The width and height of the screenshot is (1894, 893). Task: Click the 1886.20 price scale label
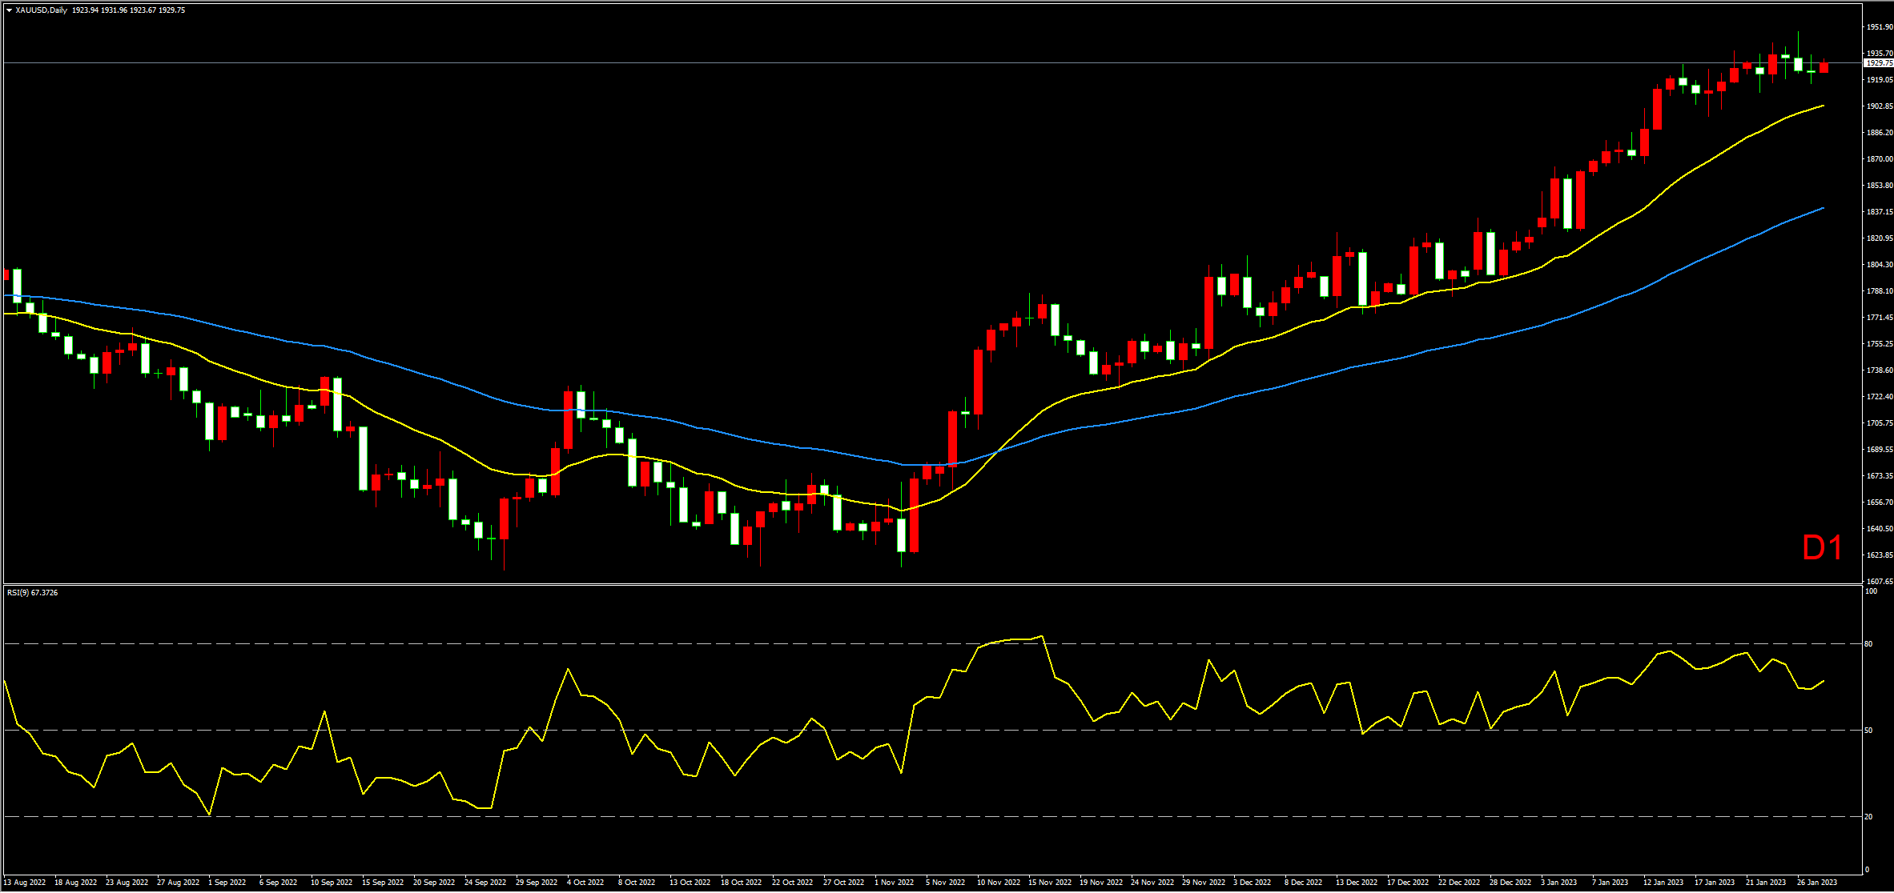click(1880, 133)
